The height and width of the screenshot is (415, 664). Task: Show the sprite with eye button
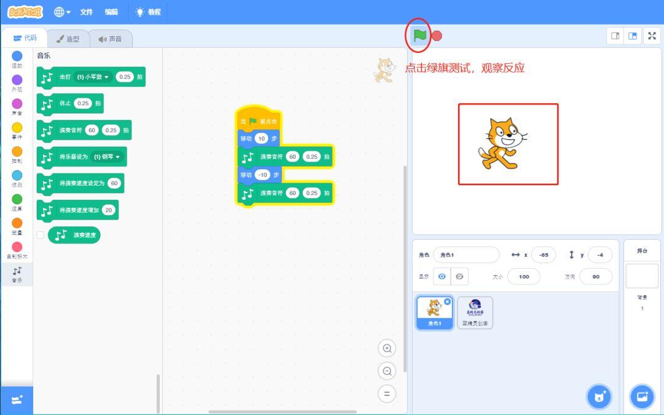[442, 277]
